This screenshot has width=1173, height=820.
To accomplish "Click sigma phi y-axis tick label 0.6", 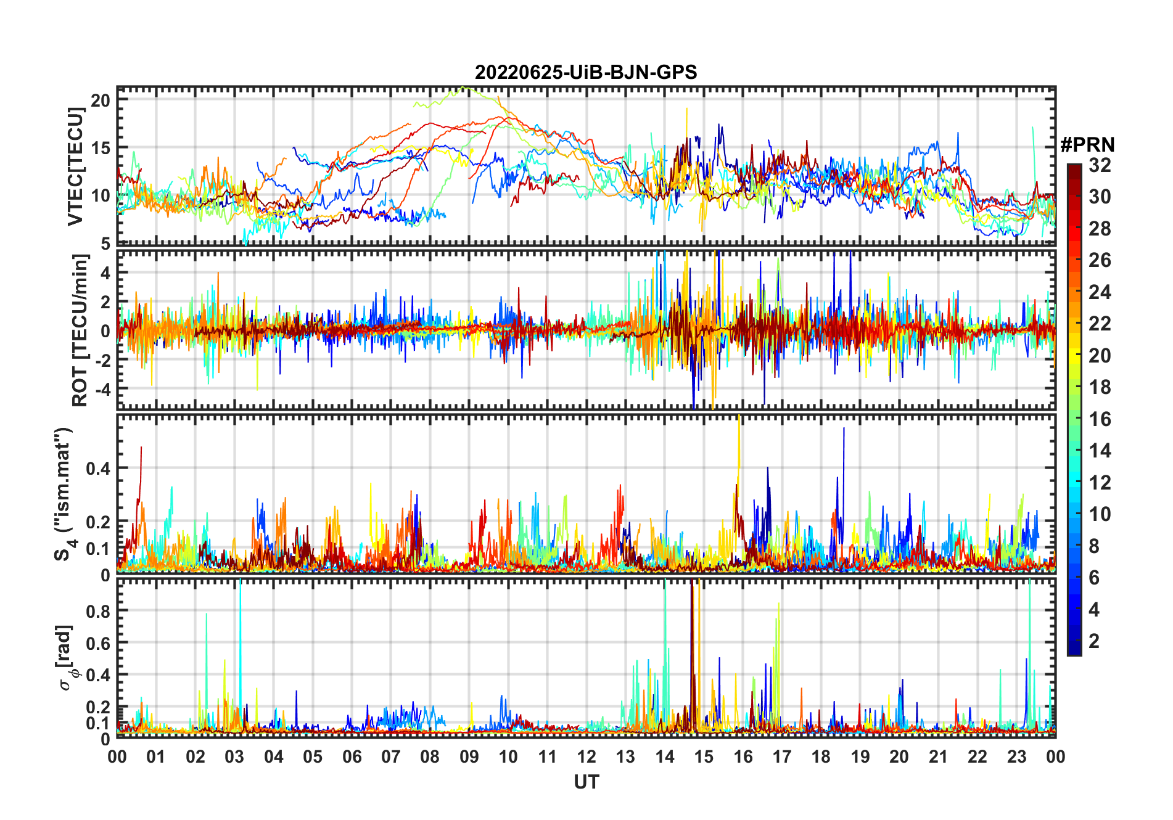I will click(x=99, y=643).
